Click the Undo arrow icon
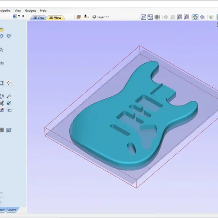This screenshot has height=218, width=218. (x=1, y=36)
